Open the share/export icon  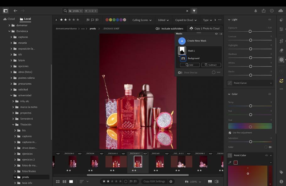pos(264,11)
